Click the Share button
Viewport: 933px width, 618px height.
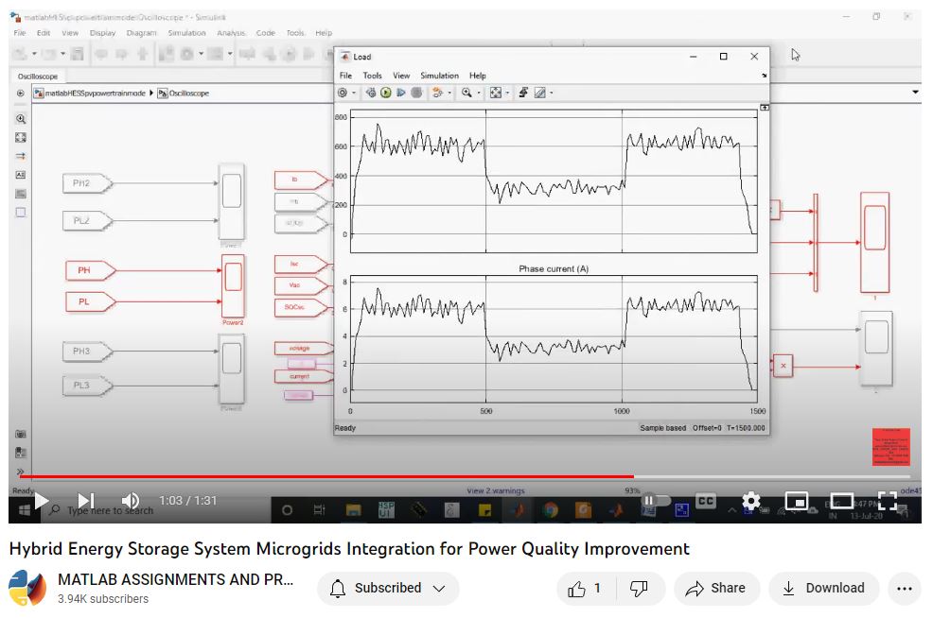click(716, 589)
